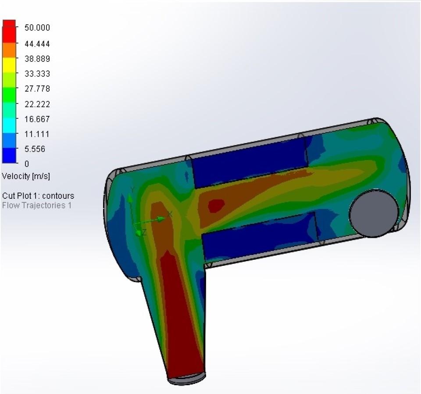Image resolution: width=421 pixels, height=394 pixels.
Task: Click the 11.111 legend value
Action: (37, 134)
